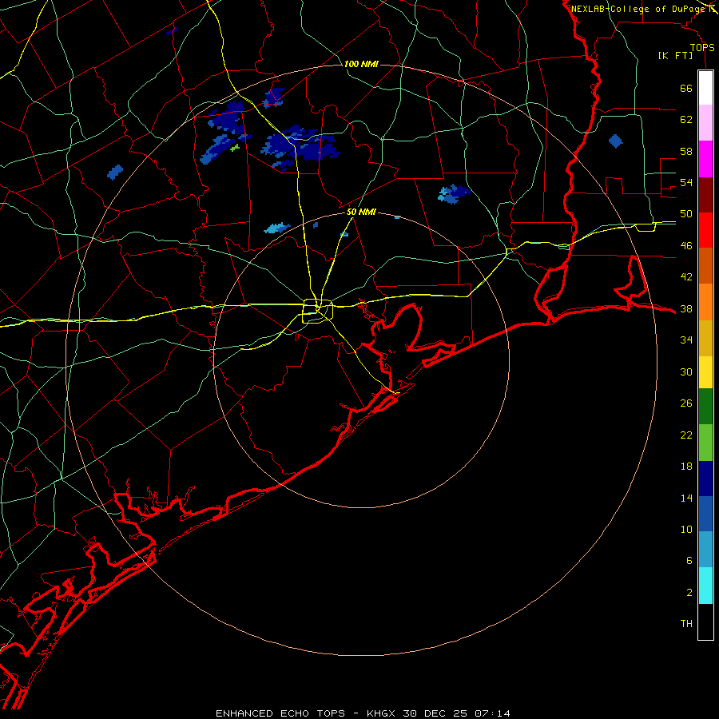Click the [K FT] units label
Image resolution: width=719 pixels, height=719 pixels.
pos(675,55)
